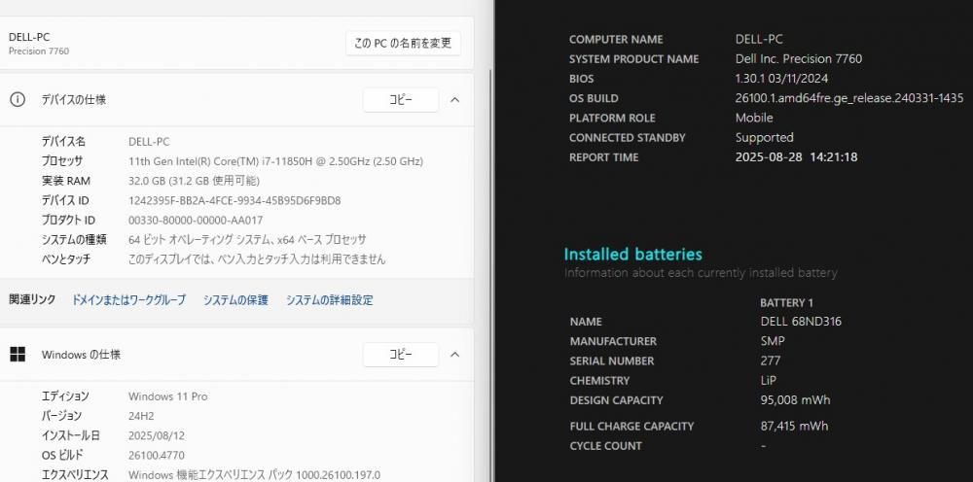Select the experience pack value 1000.26100.197.0
Screen dimensions: 973x482
click(254, 475)
